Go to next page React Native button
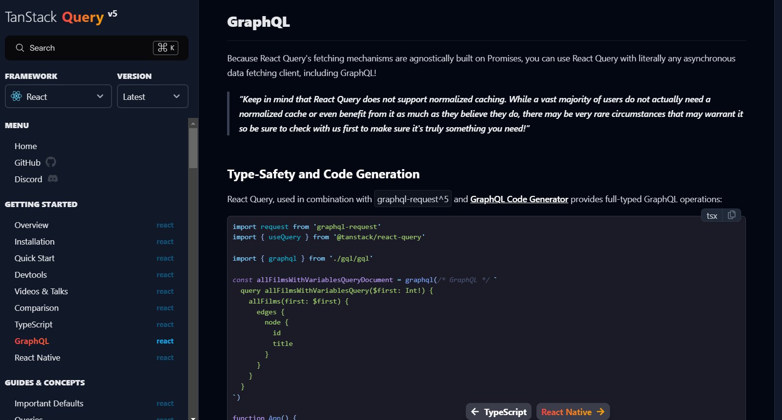Screen dimensions: 782x420 point(573,412)
